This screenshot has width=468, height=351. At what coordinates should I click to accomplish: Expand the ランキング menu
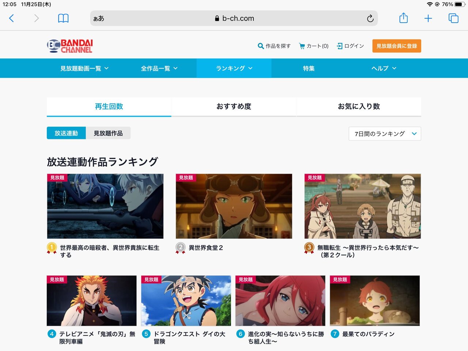point(234,68)
